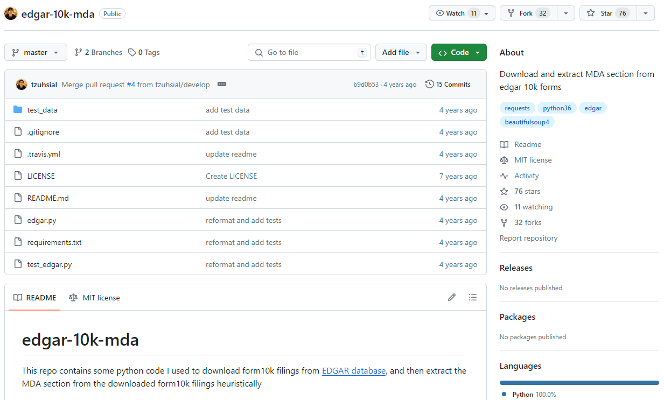Click the test_data folder icon
Screen dimensions: 664x400
(18, 110)
